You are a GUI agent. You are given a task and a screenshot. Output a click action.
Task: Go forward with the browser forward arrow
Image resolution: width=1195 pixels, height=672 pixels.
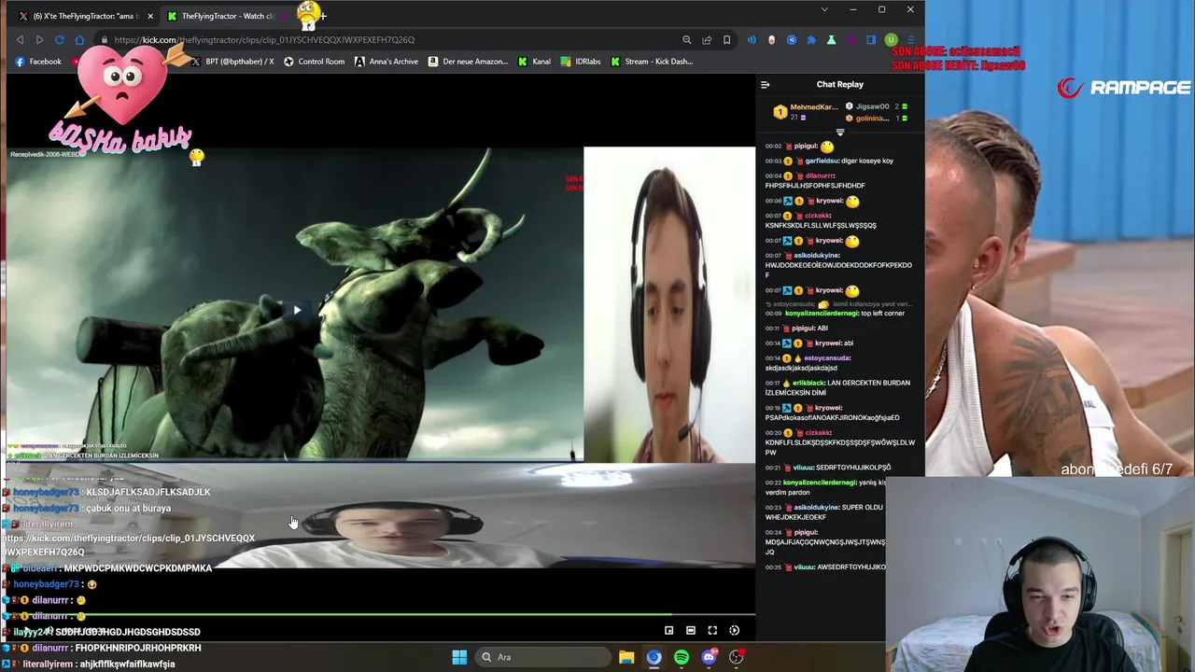(x=39, y=40)
